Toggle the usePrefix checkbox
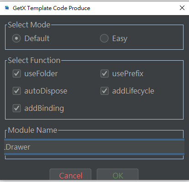Viewport: 189px width, 182px height. click(x=104, y=73)
